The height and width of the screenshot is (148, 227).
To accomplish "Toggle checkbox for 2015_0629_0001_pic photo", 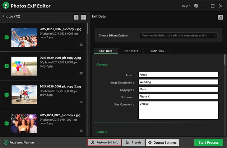I will (x=7, y=66).
